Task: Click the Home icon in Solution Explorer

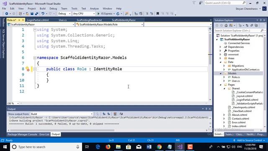Action: [x=226, y=25]
